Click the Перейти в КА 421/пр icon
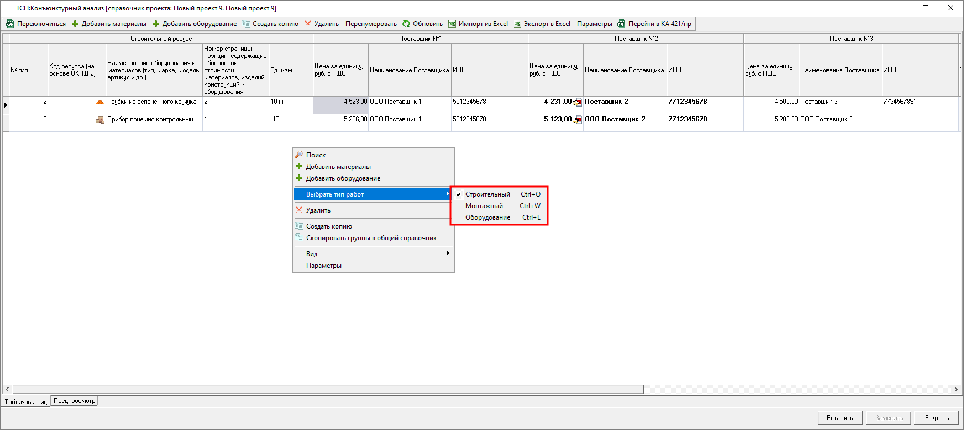Image resolution: width=964 pixels, height=430 pixels. point(621,24)
